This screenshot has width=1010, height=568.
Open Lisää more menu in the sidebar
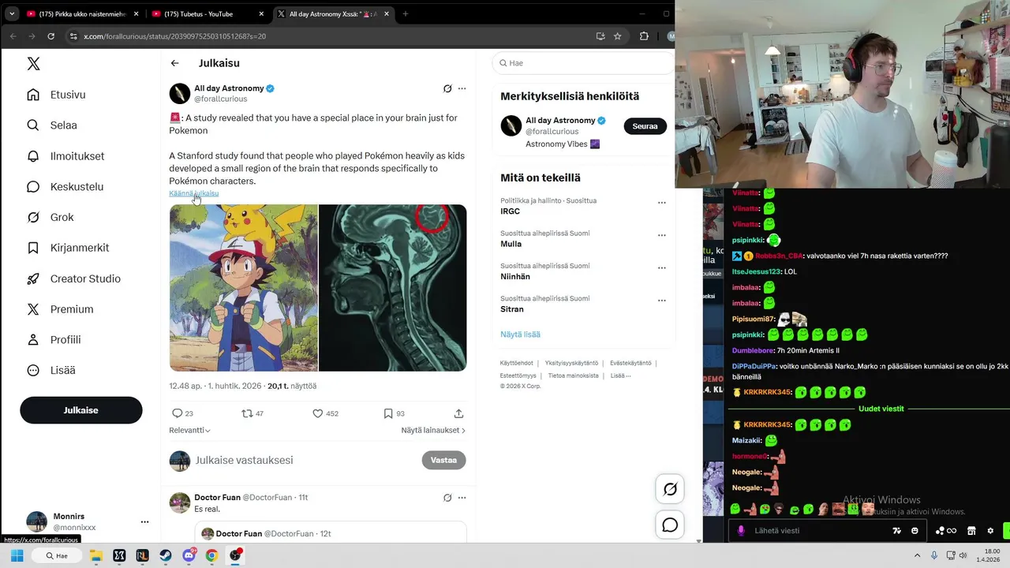pos(51,370)
